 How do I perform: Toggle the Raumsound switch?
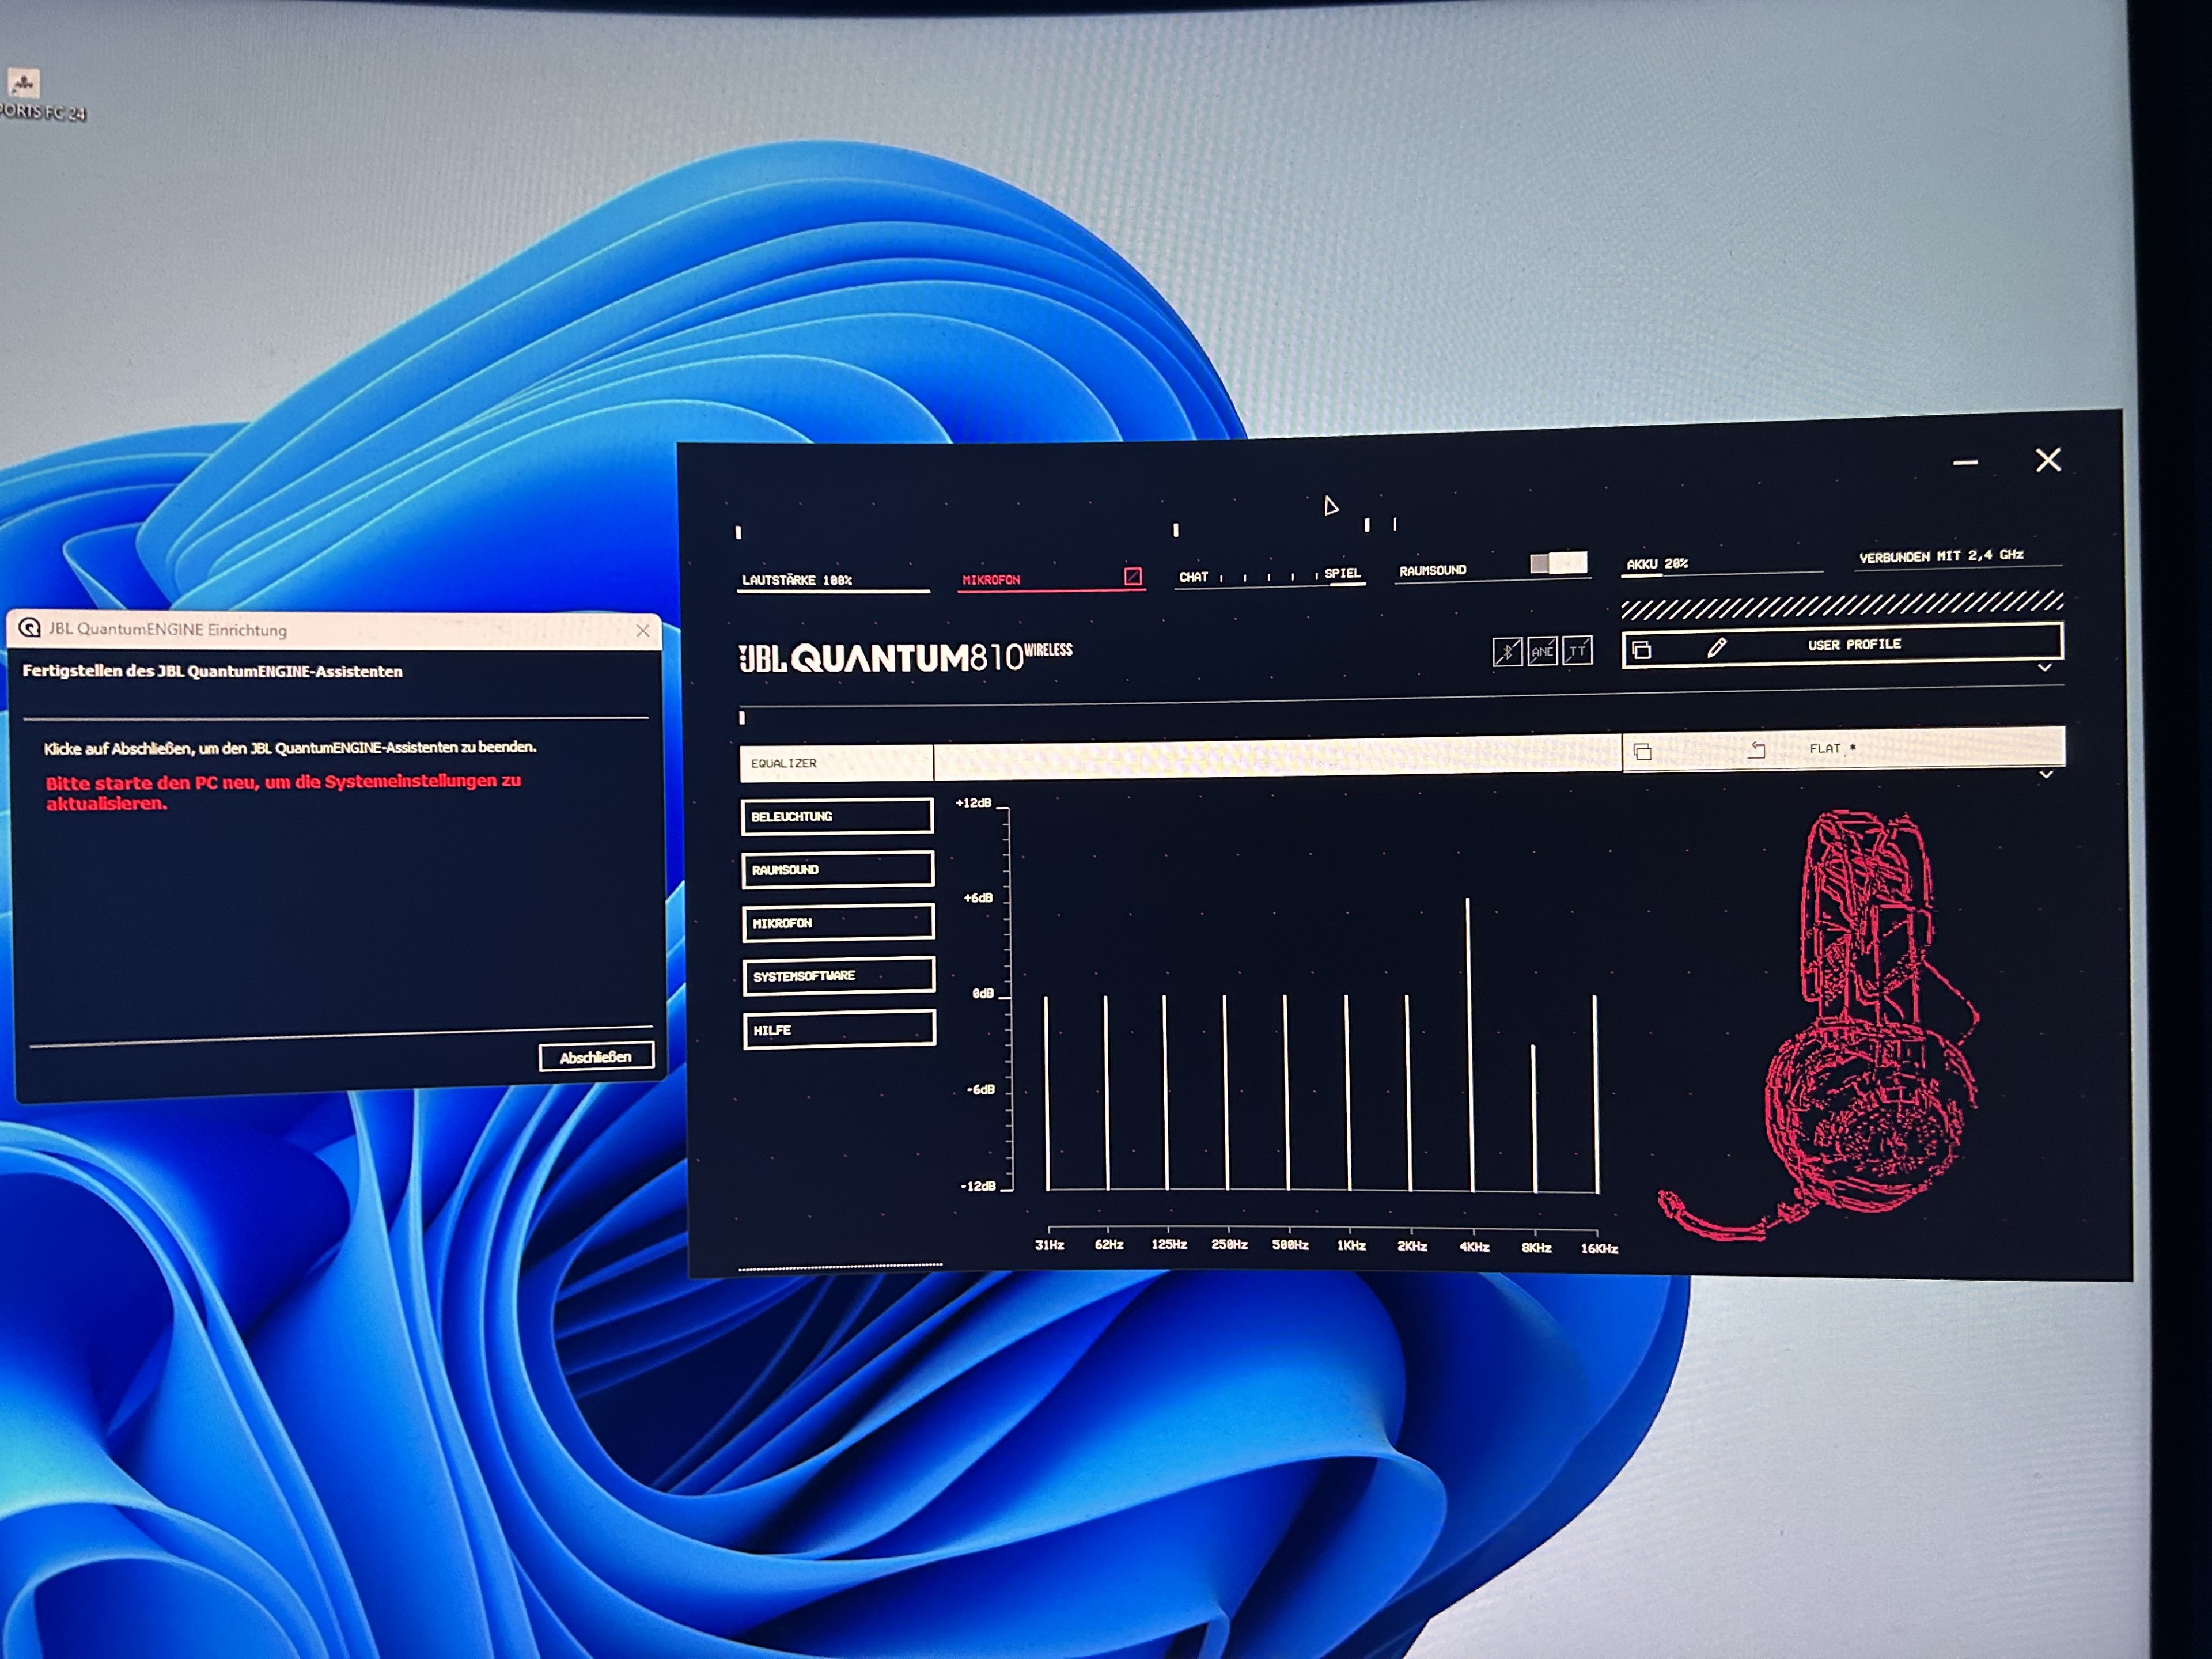pyautogui.click(x=1558, y=563)
